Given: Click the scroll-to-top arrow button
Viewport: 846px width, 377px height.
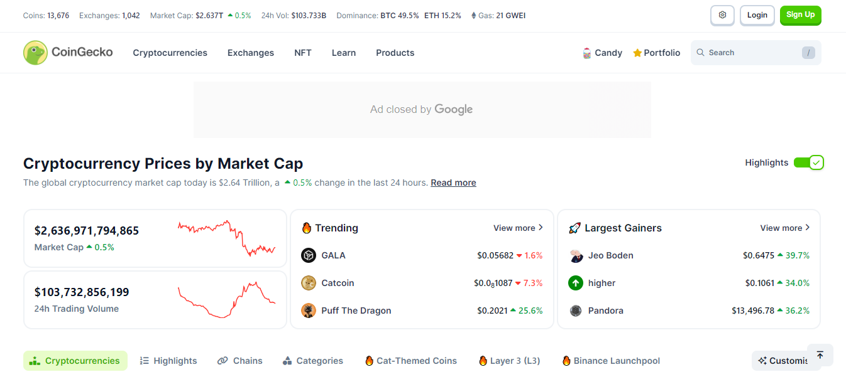Looking at the screenshot, I should 820,355.
